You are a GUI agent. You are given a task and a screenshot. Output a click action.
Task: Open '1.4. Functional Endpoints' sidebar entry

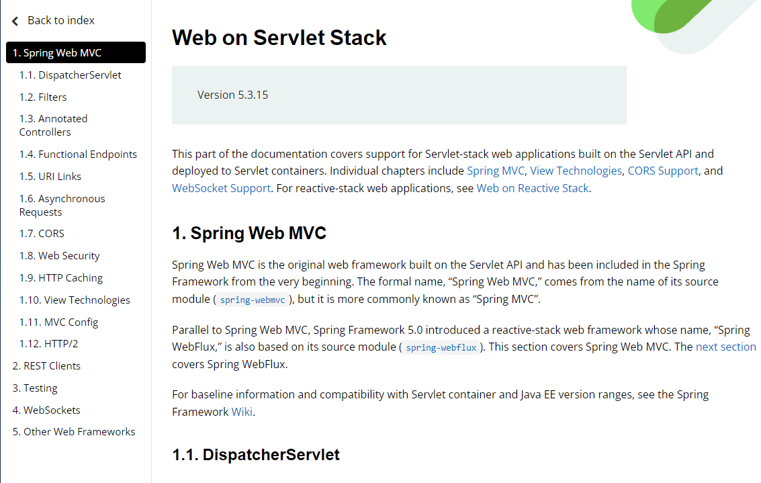coord(78,155)
